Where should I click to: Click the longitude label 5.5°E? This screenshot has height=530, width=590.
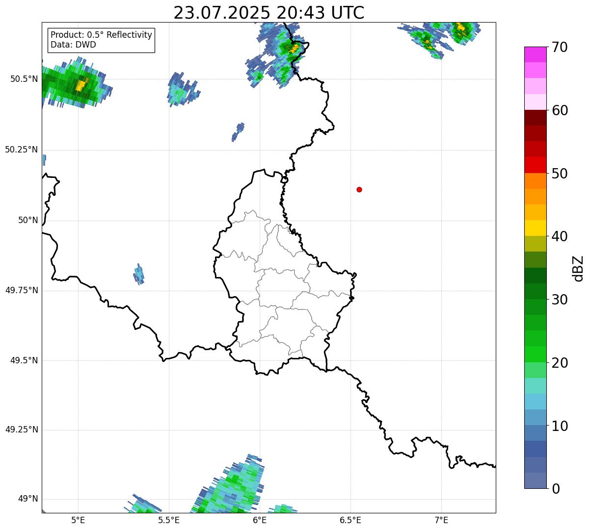coord(169,520)
